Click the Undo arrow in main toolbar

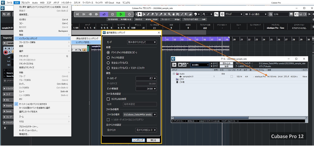coord(4,14)
